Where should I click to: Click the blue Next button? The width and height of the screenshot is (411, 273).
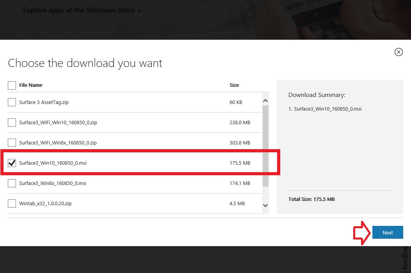tap(388, 232)
